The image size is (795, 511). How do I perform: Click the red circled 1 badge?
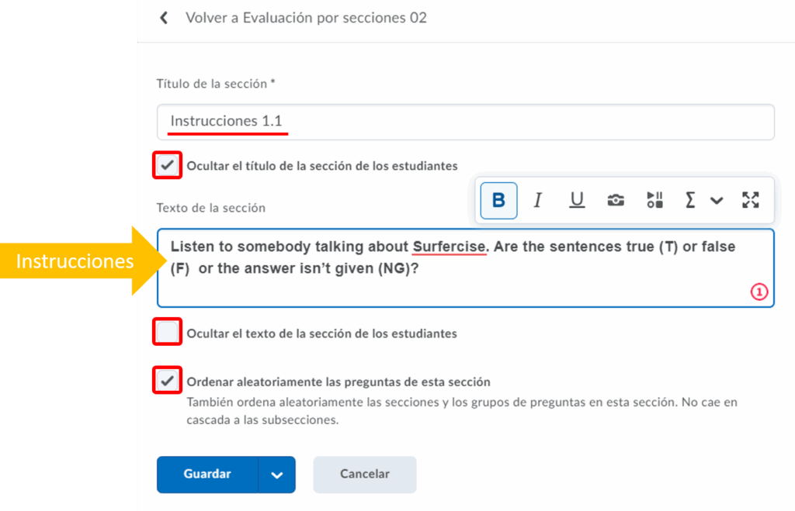point(759,292)
